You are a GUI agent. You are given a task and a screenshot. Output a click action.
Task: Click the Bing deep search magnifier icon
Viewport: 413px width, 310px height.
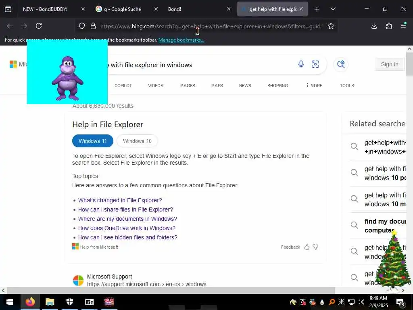(341, 64)
